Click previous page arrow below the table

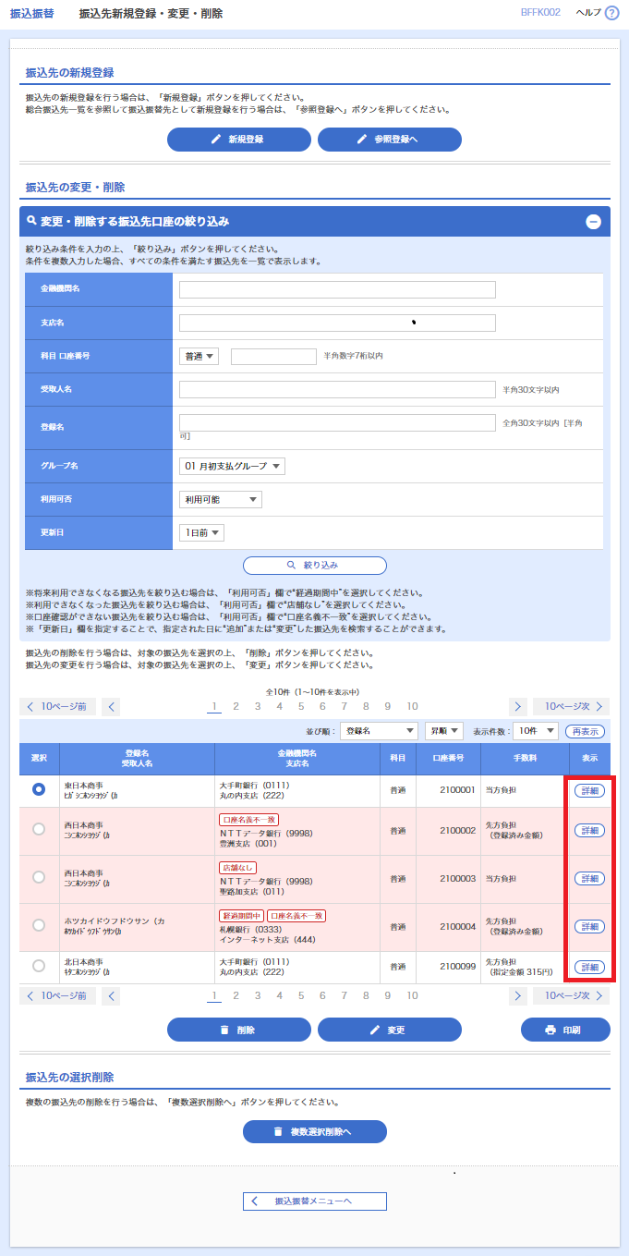click(112, 996)
